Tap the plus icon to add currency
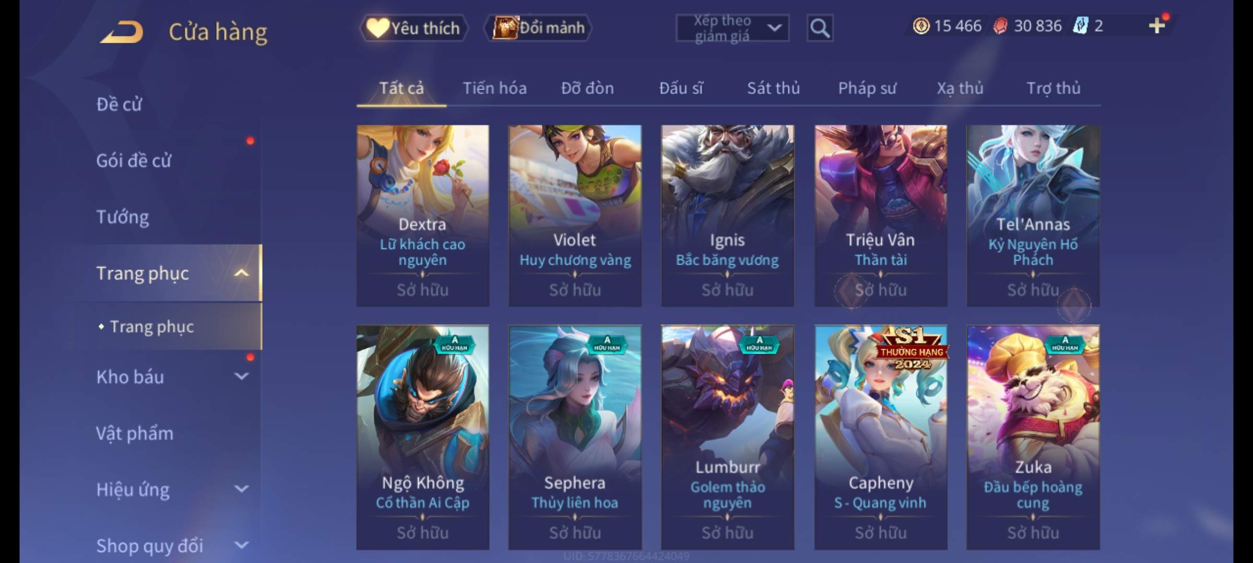The height and width of the screenshot is (563, 1253). click(x=1156, y=25)
